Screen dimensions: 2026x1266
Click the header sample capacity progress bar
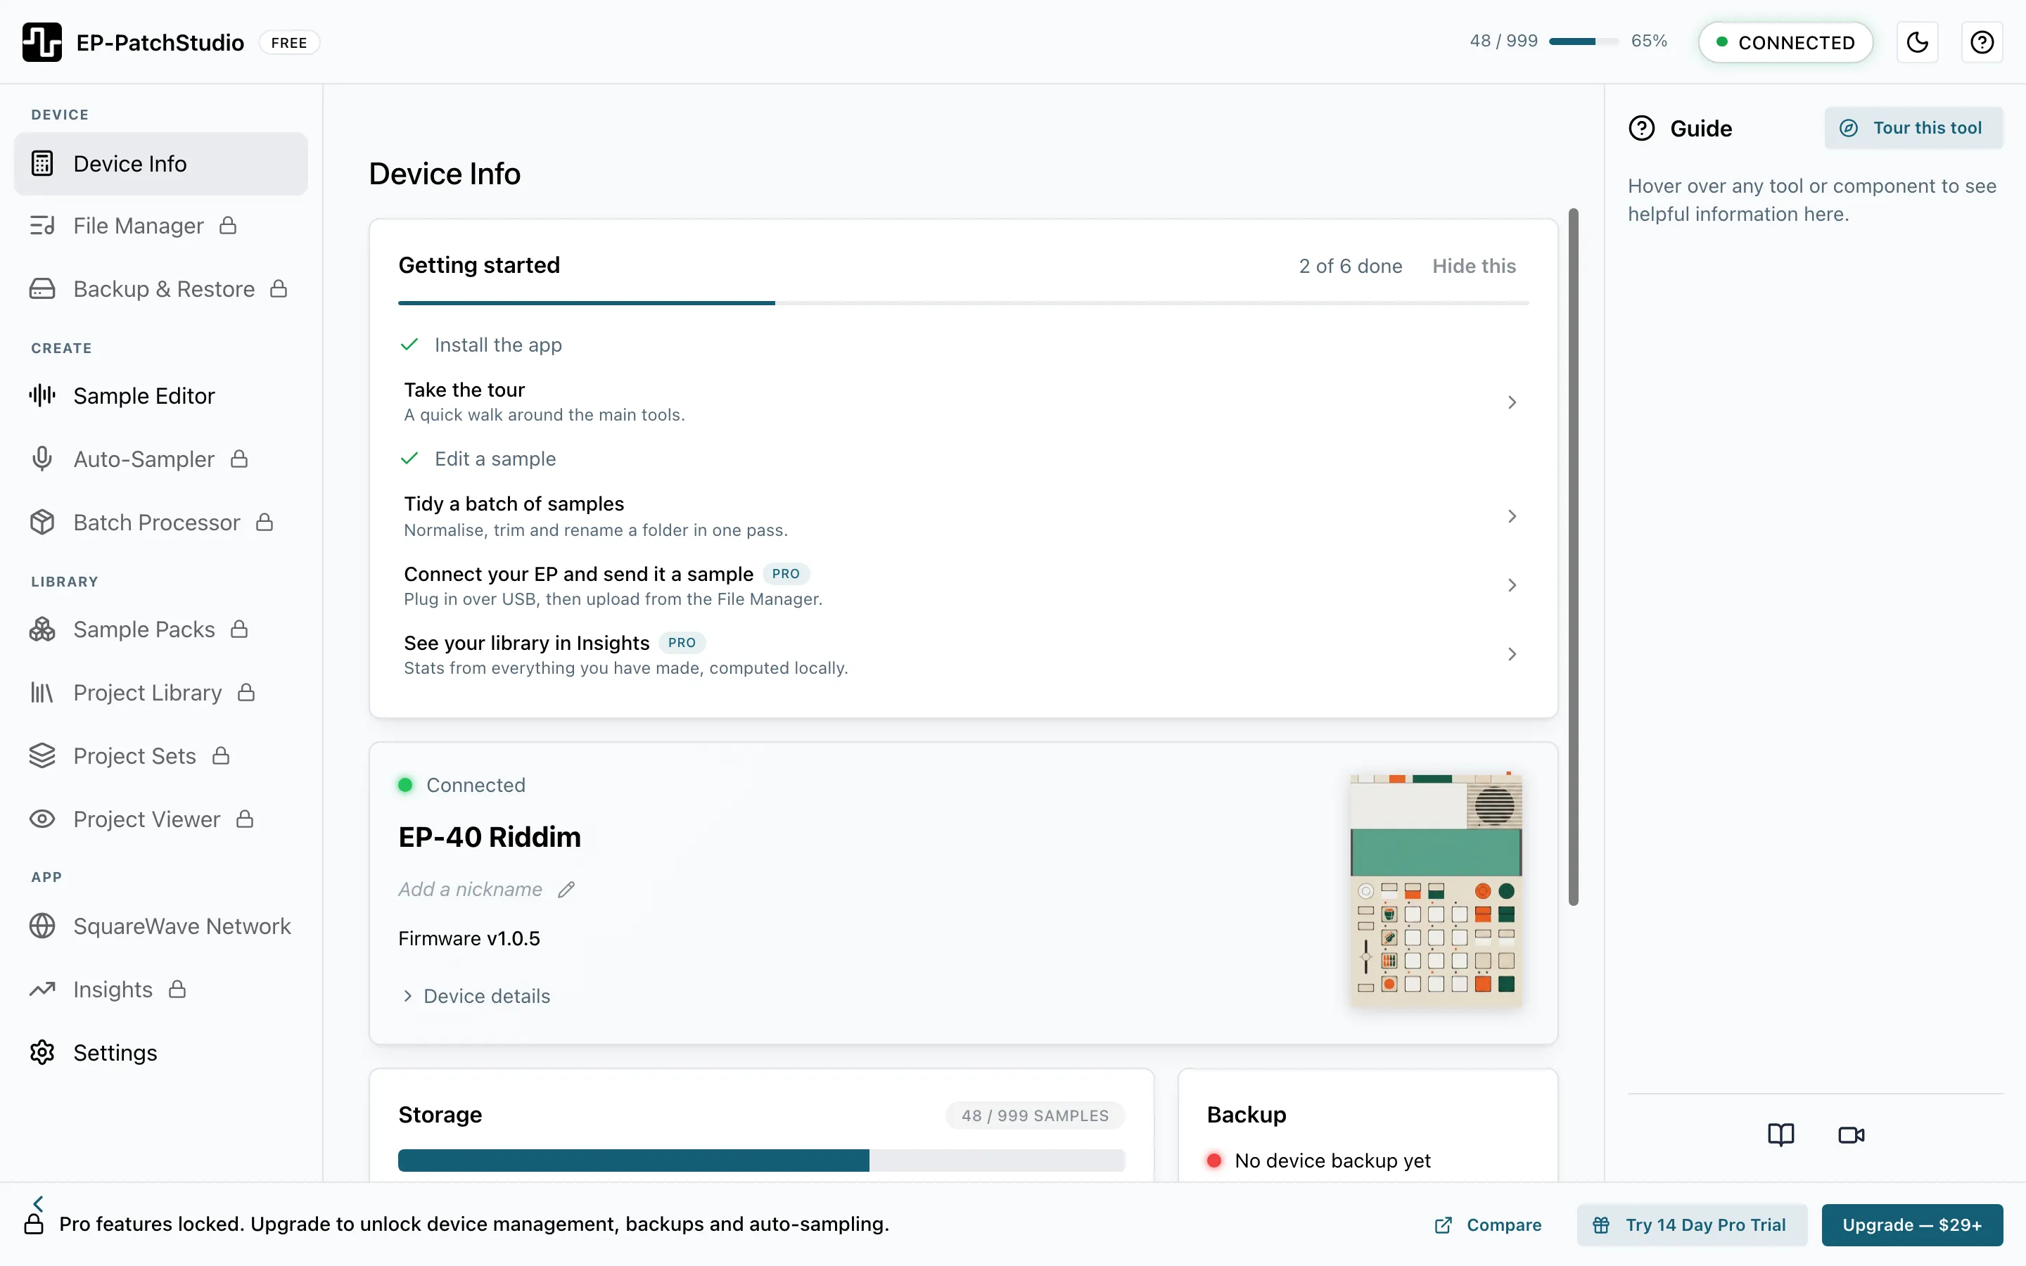1583,41
